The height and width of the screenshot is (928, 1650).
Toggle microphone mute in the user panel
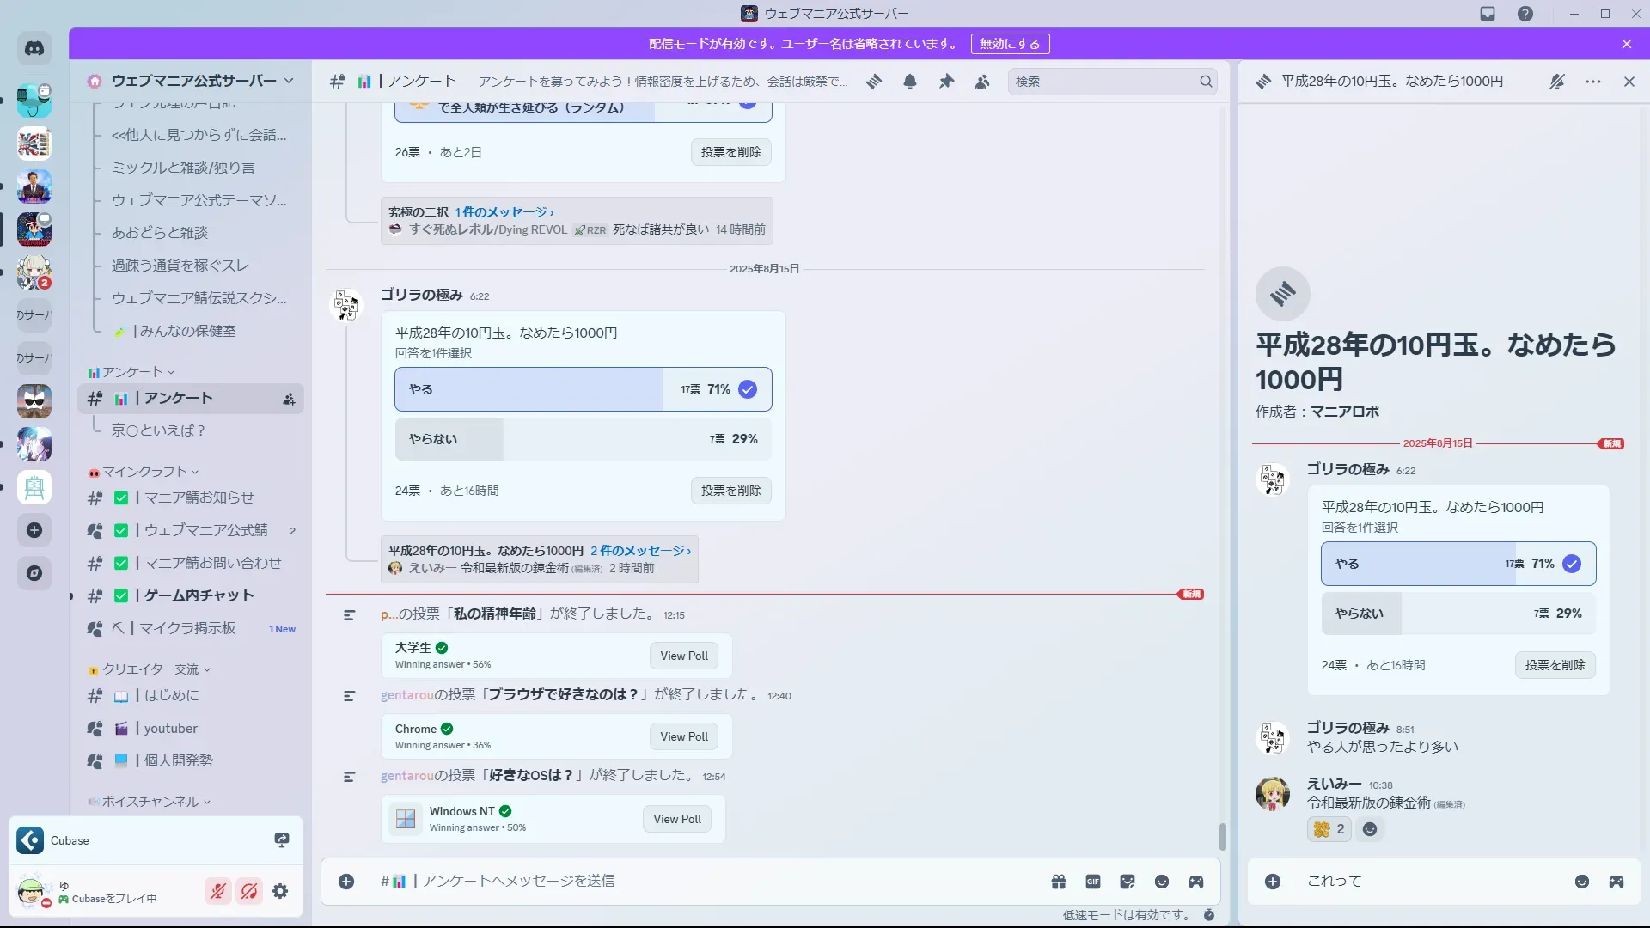(x=218, y=892)
